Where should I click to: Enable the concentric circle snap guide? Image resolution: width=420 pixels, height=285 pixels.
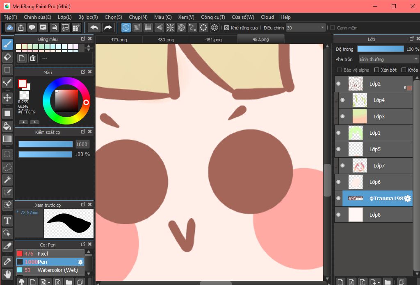(181, 27)
